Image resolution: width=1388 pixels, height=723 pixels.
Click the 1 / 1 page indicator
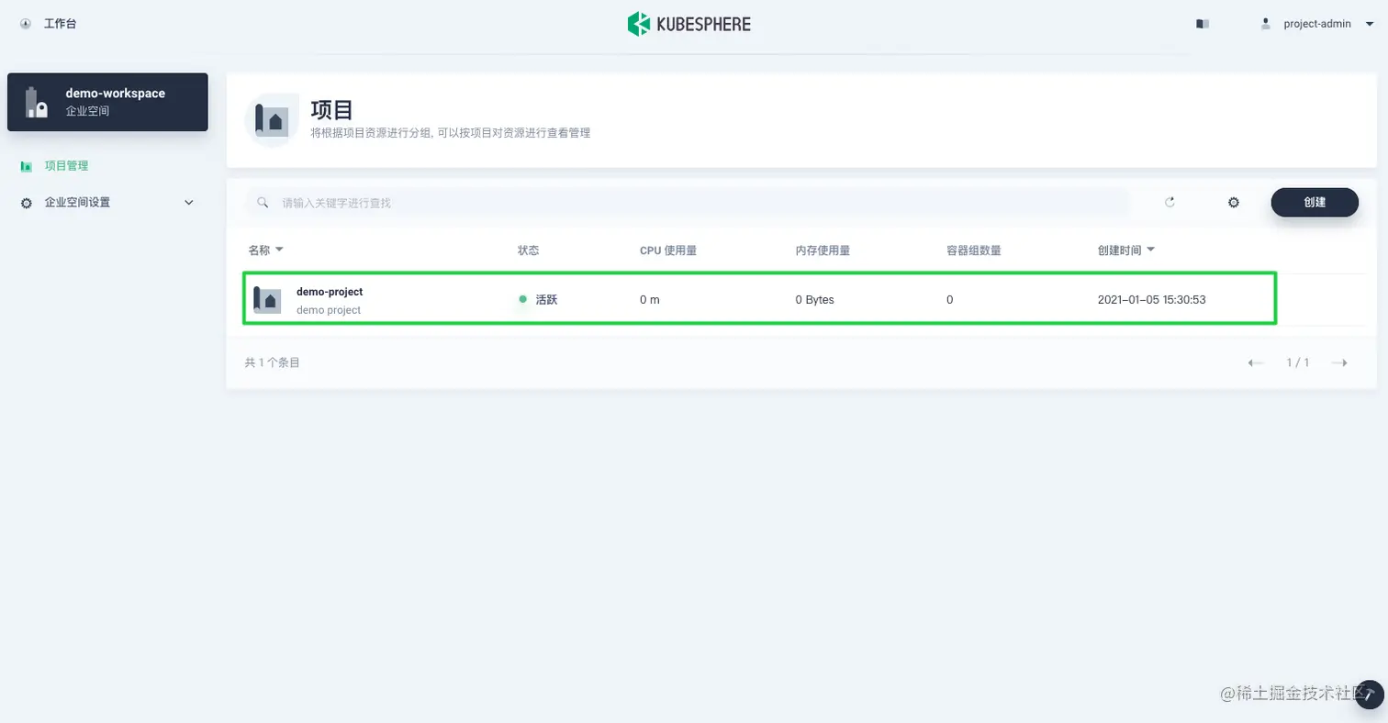pyautogui.click(x=1298, y=363)
